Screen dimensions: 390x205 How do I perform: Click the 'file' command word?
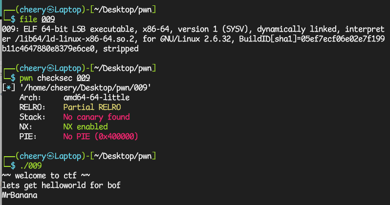[28, 19]
